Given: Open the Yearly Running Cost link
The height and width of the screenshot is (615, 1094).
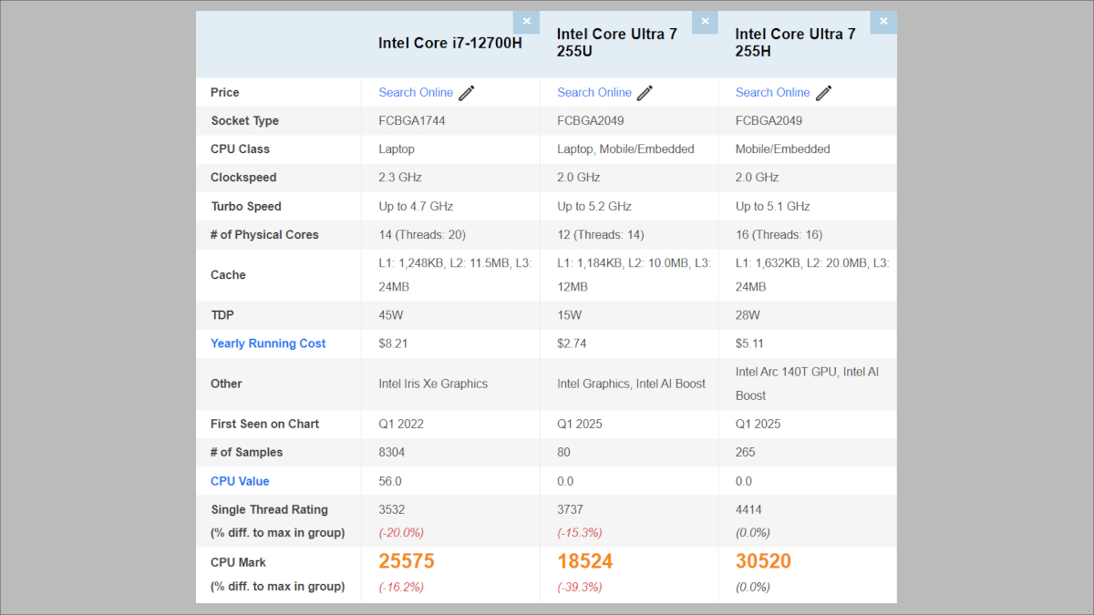Looking at the screenshot, I should click(268, 343).
